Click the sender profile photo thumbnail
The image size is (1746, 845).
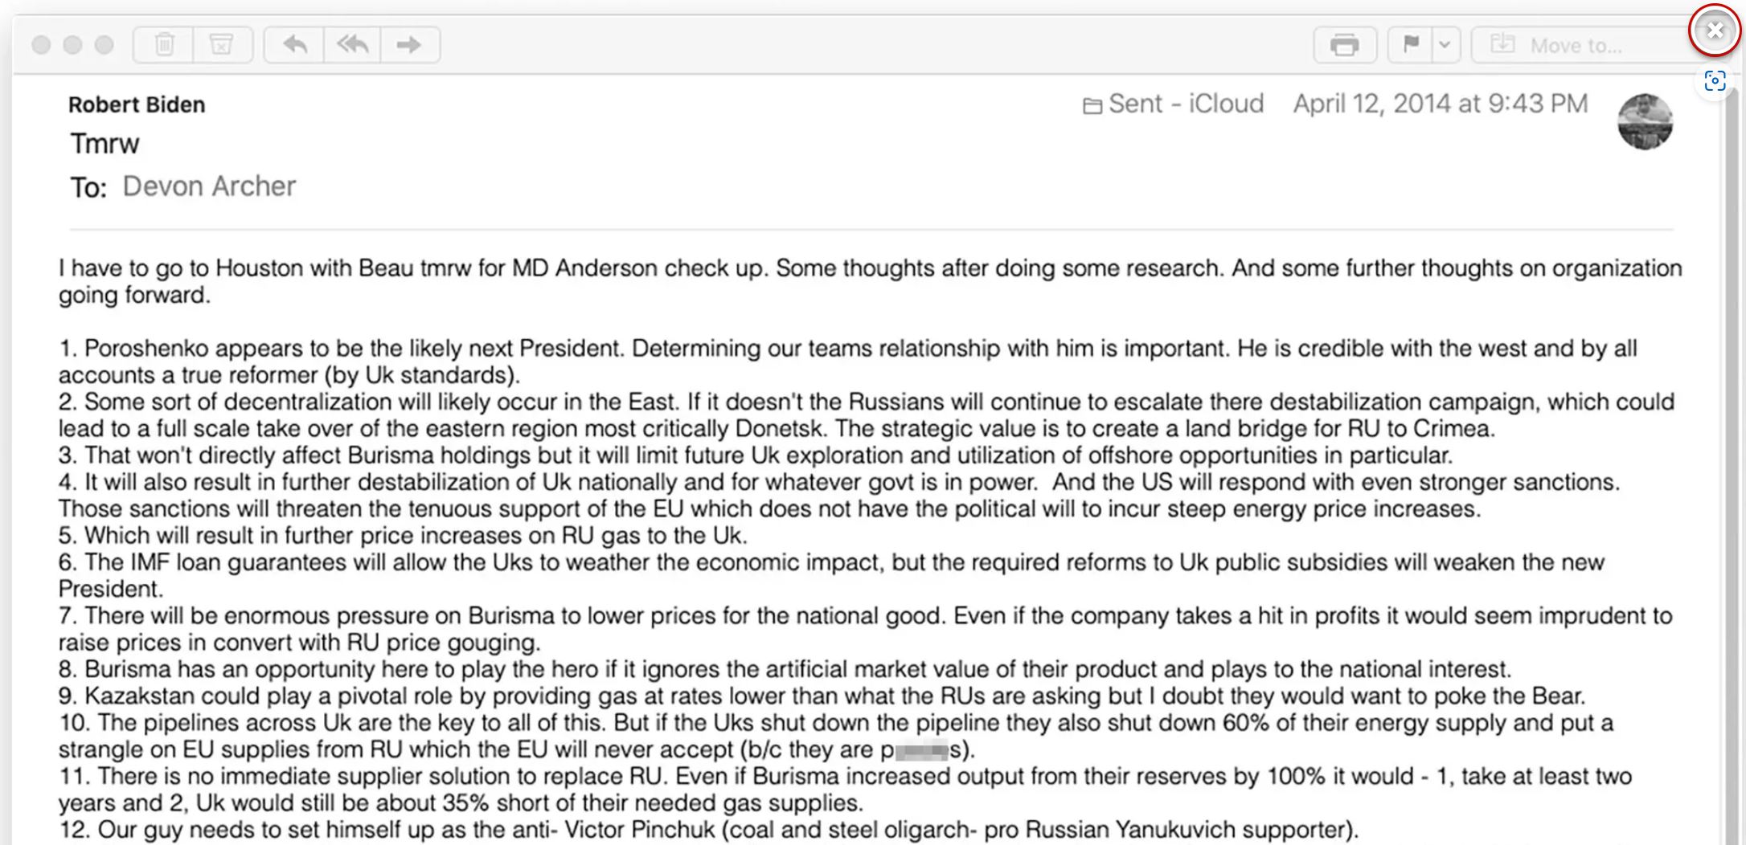click(1645, 121)
